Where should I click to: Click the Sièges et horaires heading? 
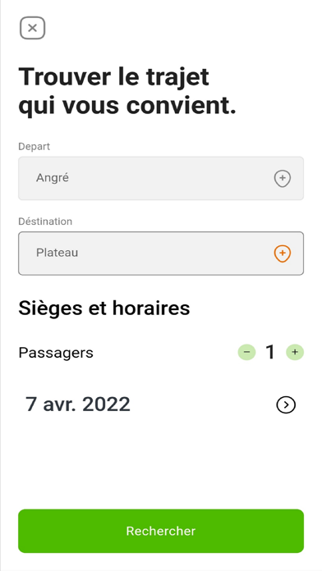[x=104, y=308]
